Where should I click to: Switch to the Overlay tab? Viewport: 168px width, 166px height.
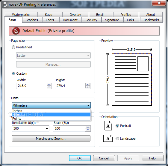[75, 15]
